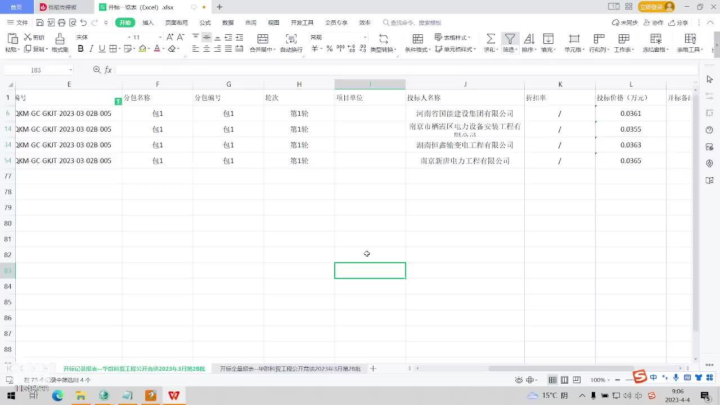
Task: Toggle italic formatting
Action: click(91, 49)
